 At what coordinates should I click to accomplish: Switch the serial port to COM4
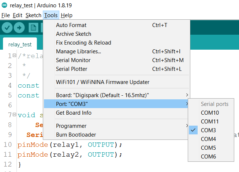coord(208,139)
